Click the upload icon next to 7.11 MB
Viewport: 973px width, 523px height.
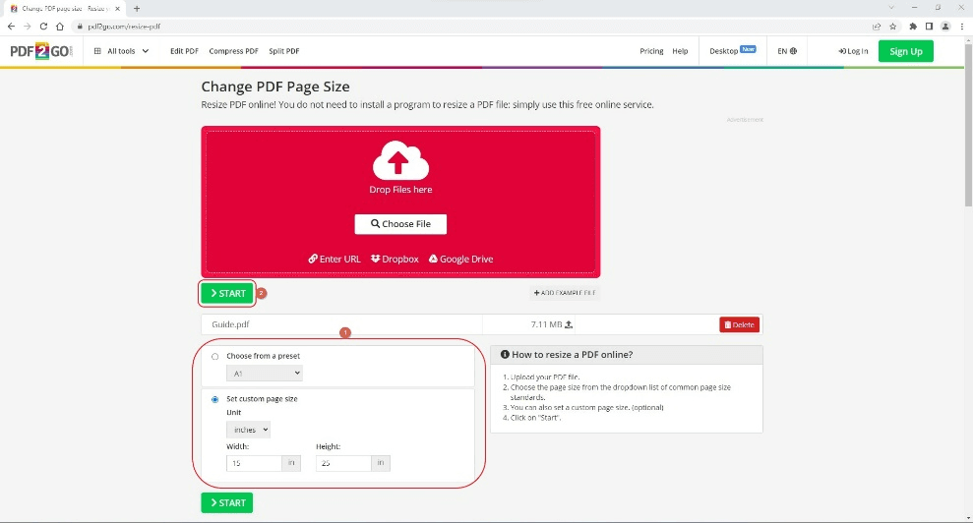(569, 324)
